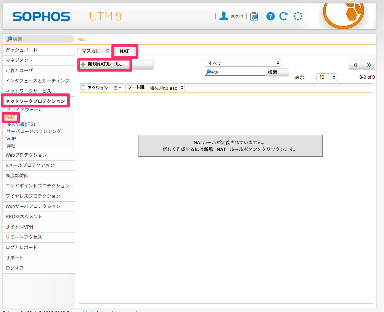Viewport: 384px width, 312px height.
Task: Expand 定義とユーザ menu
Action: pos(39,70)
